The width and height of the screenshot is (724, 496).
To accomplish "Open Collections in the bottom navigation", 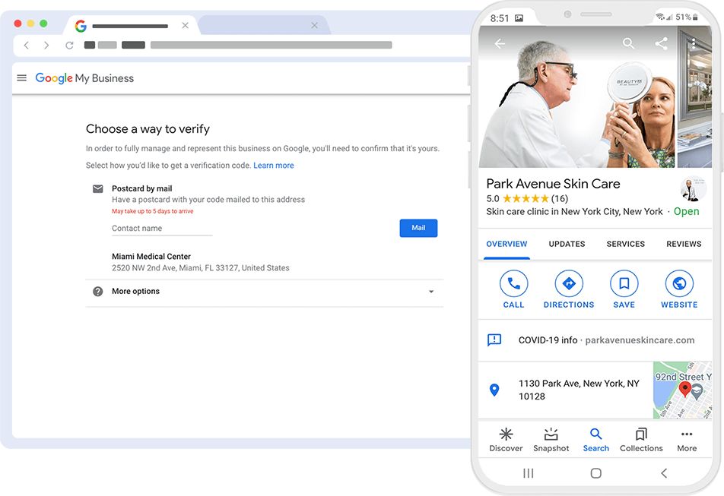I will [640, 439].
